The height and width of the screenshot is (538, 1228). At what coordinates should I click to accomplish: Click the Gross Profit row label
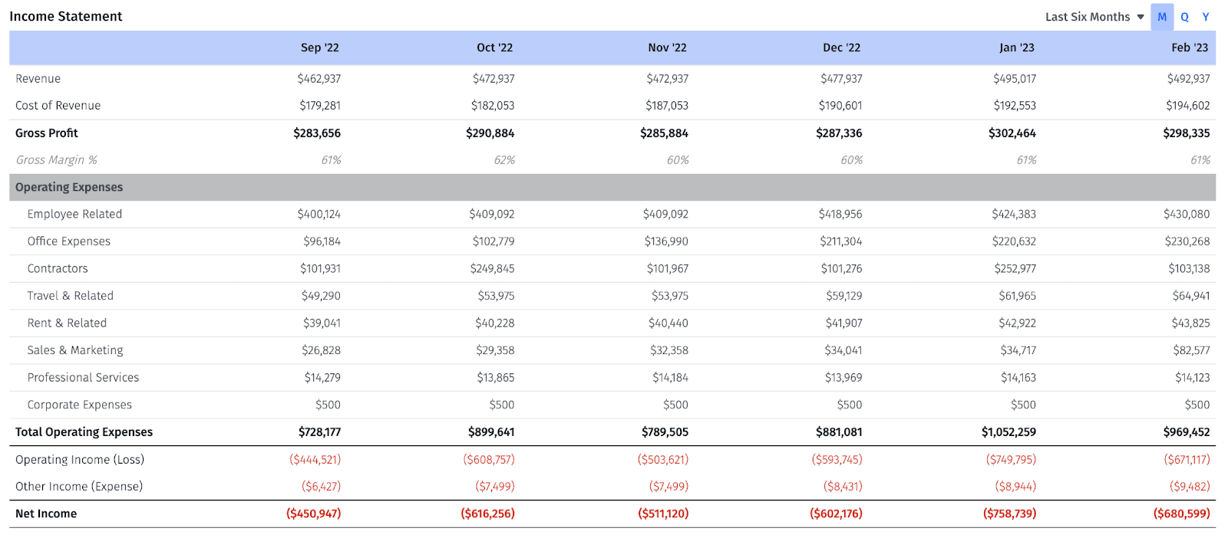(x=47, y=133)
